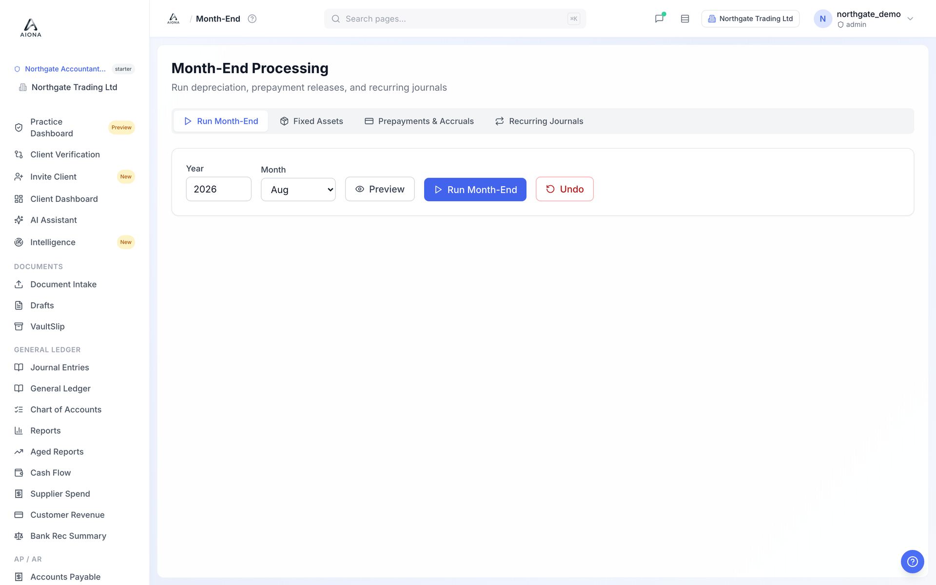This screenshot has height=585, width=936.
Task: Click the N user avatar
Action: click(822, 19)
